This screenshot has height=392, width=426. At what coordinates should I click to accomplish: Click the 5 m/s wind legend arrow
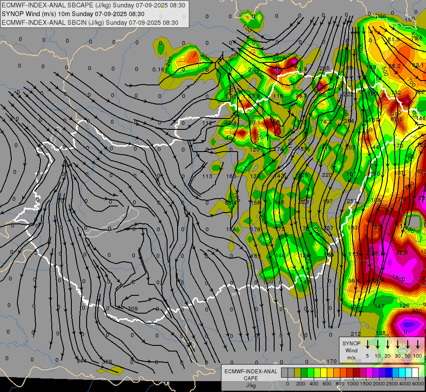coord(368,344)
